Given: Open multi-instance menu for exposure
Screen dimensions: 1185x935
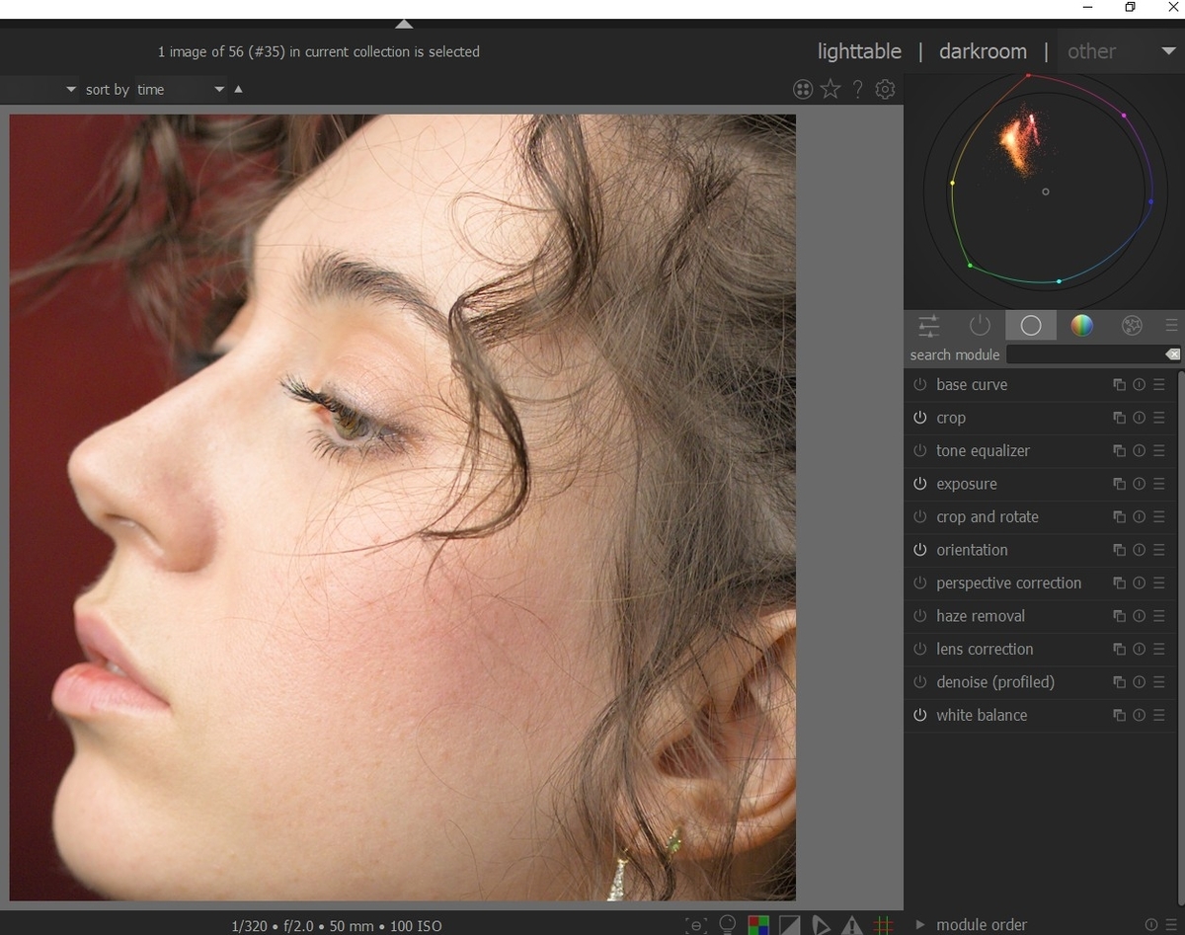Looking at the screenshot, I should [x=1119, y=484].
